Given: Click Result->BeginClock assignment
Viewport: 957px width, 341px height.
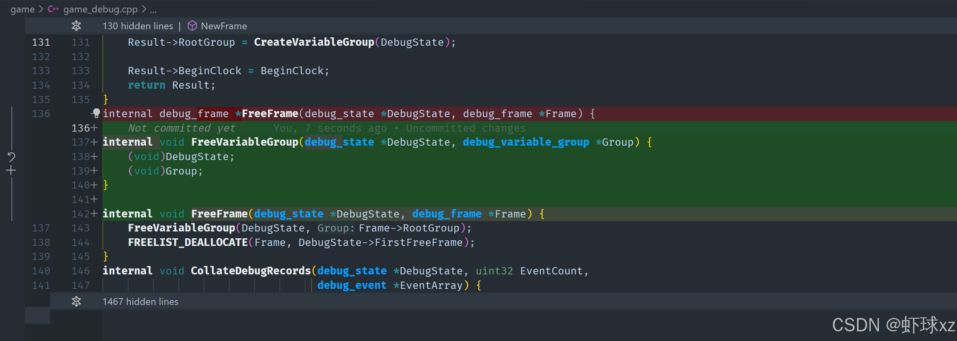Looking at the screenshot, I should [229, 71].
